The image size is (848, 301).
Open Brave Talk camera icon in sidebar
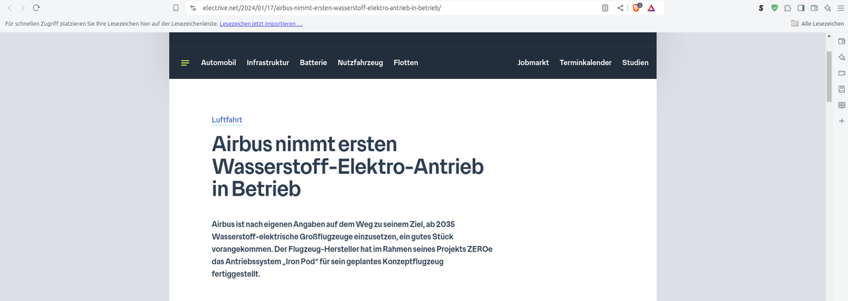(x=842, y=73)
